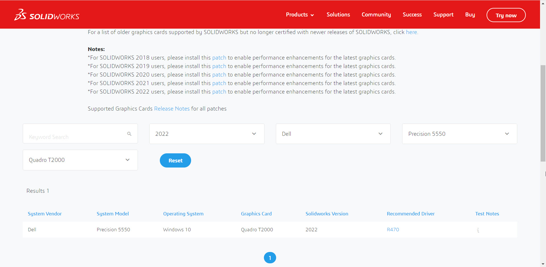Click the here link for older graphics cards
The image size is (546, 267).
(x=411, y=32)
